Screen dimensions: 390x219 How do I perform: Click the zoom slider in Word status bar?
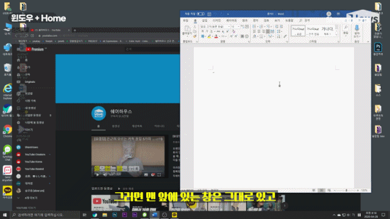(x=347, y=190)
